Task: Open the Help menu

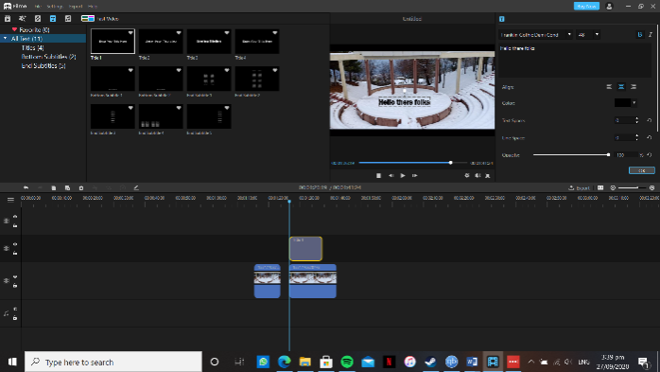Action: click(93, 7)
